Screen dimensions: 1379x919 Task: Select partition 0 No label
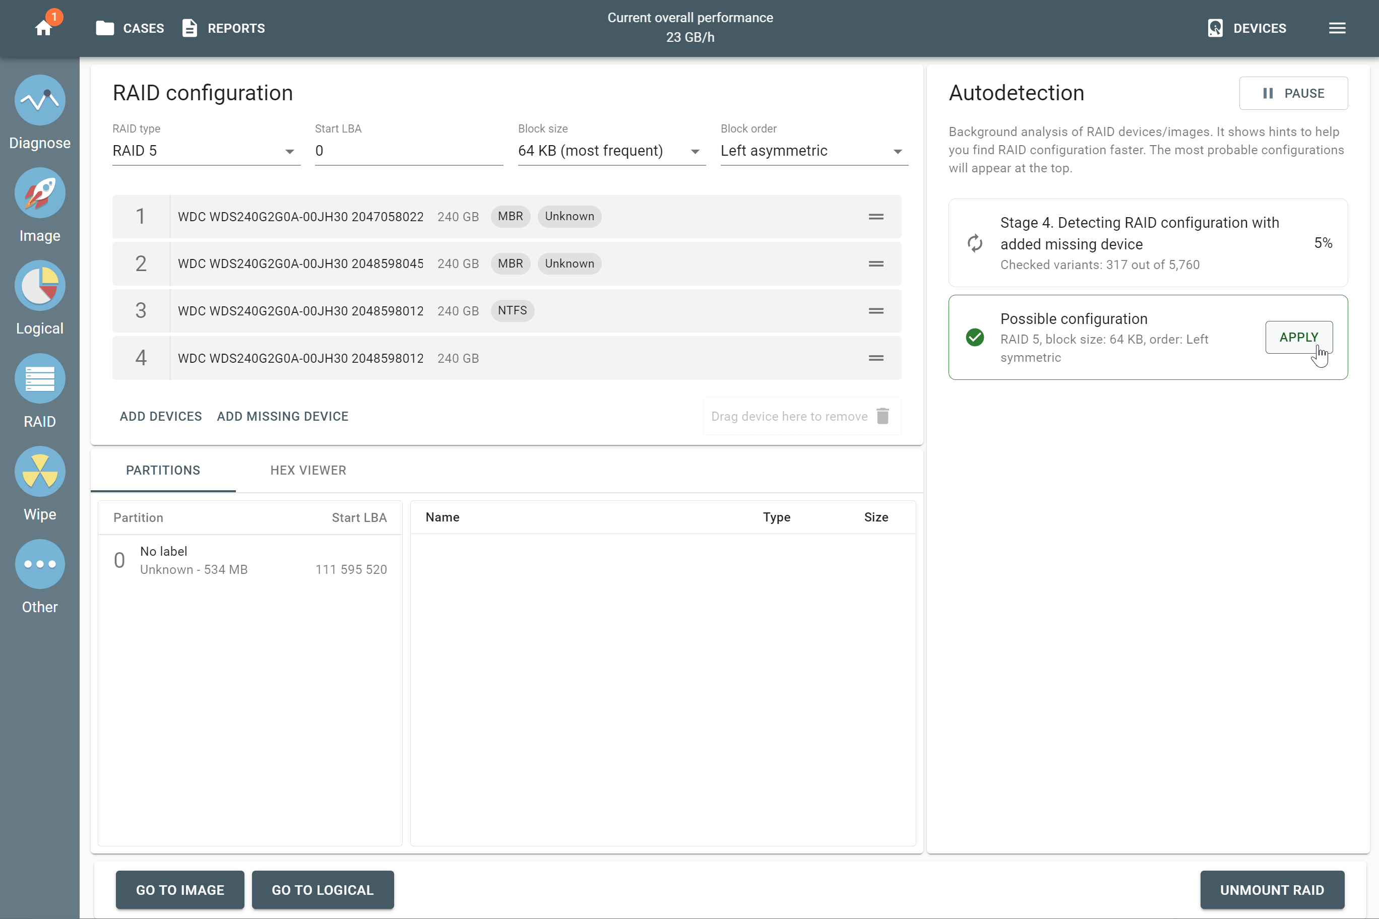(x=250, y=560)
